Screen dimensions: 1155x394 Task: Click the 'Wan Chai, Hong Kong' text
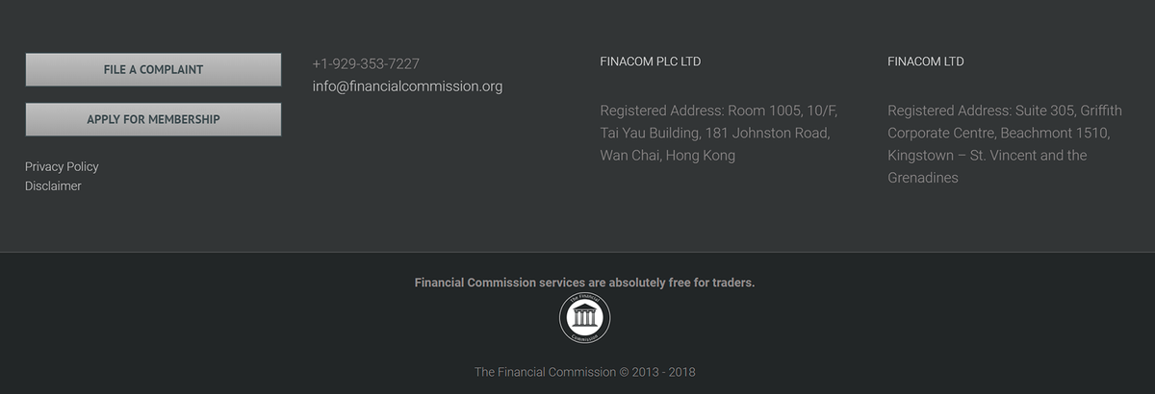pos(667,155)
